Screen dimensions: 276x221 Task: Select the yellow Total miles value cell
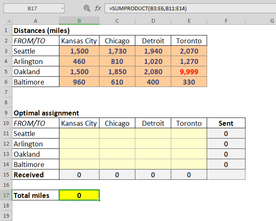(79, 195)
